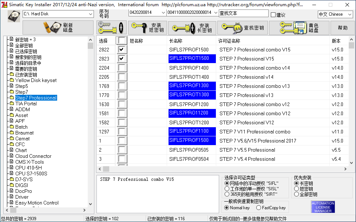Viewport: 356px width, 222px height.
Task: Open 已安装密钥 folder in tree
Action: coord(26,75)
